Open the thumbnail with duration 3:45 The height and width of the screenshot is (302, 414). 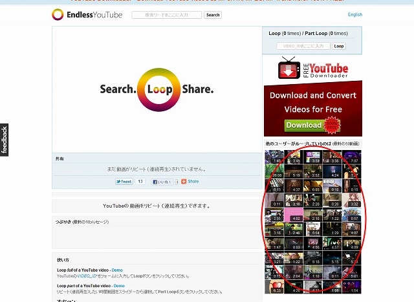coord(294,157)
